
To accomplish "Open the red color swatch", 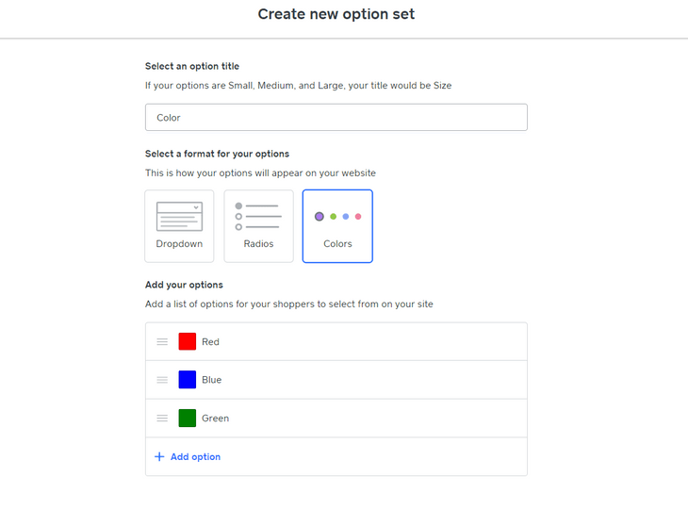I will (188, 342).
